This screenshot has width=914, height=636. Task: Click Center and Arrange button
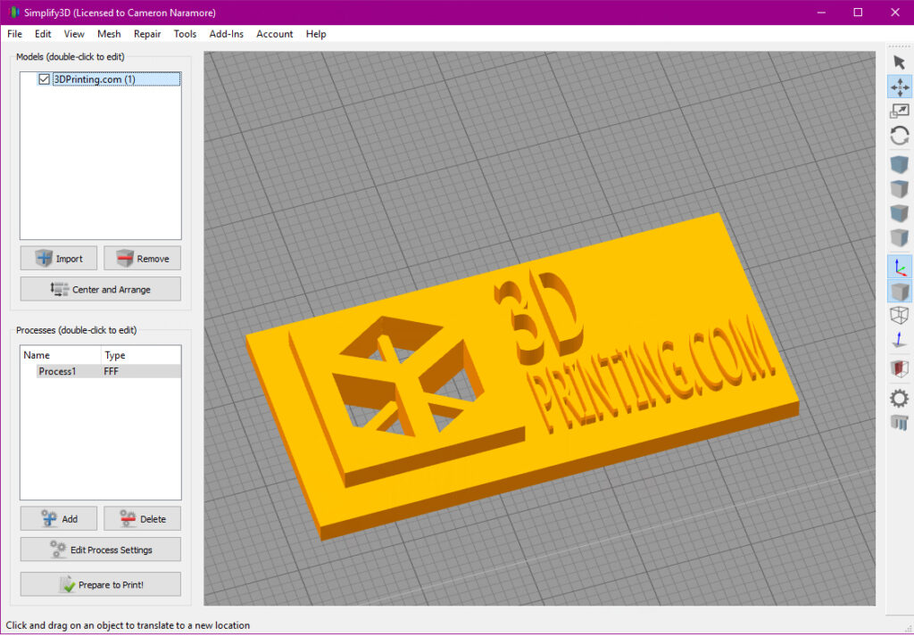click(x=101, y=289)
